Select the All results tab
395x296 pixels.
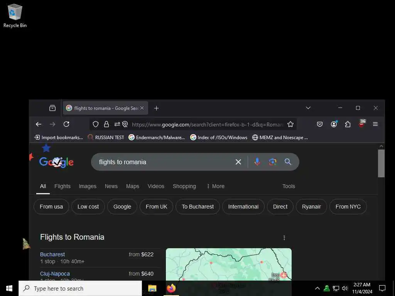(43, 186)
